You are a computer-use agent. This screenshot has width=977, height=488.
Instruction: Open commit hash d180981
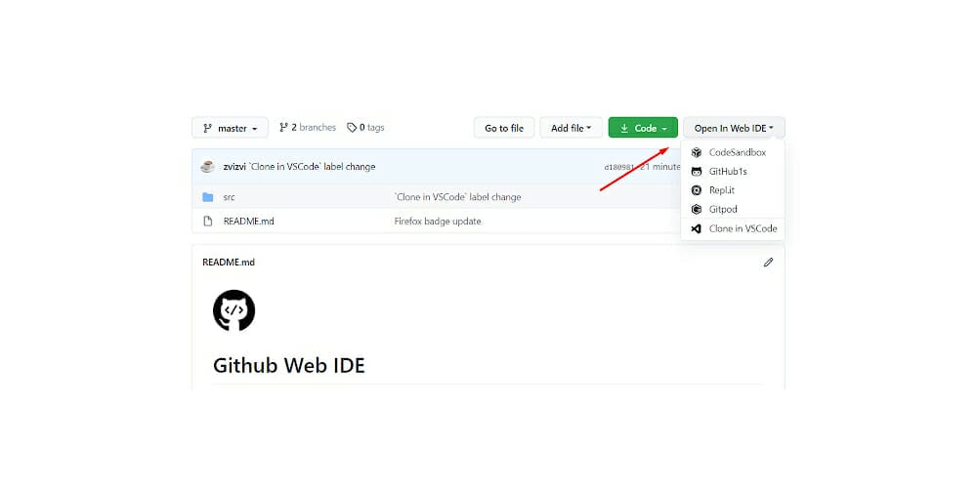pyautogui.click(x=620, y=167)
